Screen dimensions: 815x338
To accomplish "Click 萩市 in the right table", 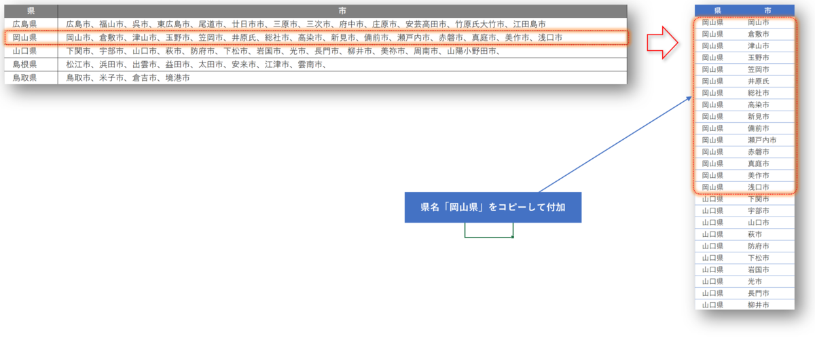I will click(x=755, y=234).
